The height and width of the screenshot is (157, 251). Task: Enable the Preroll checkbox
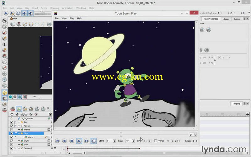coord(155,141)
